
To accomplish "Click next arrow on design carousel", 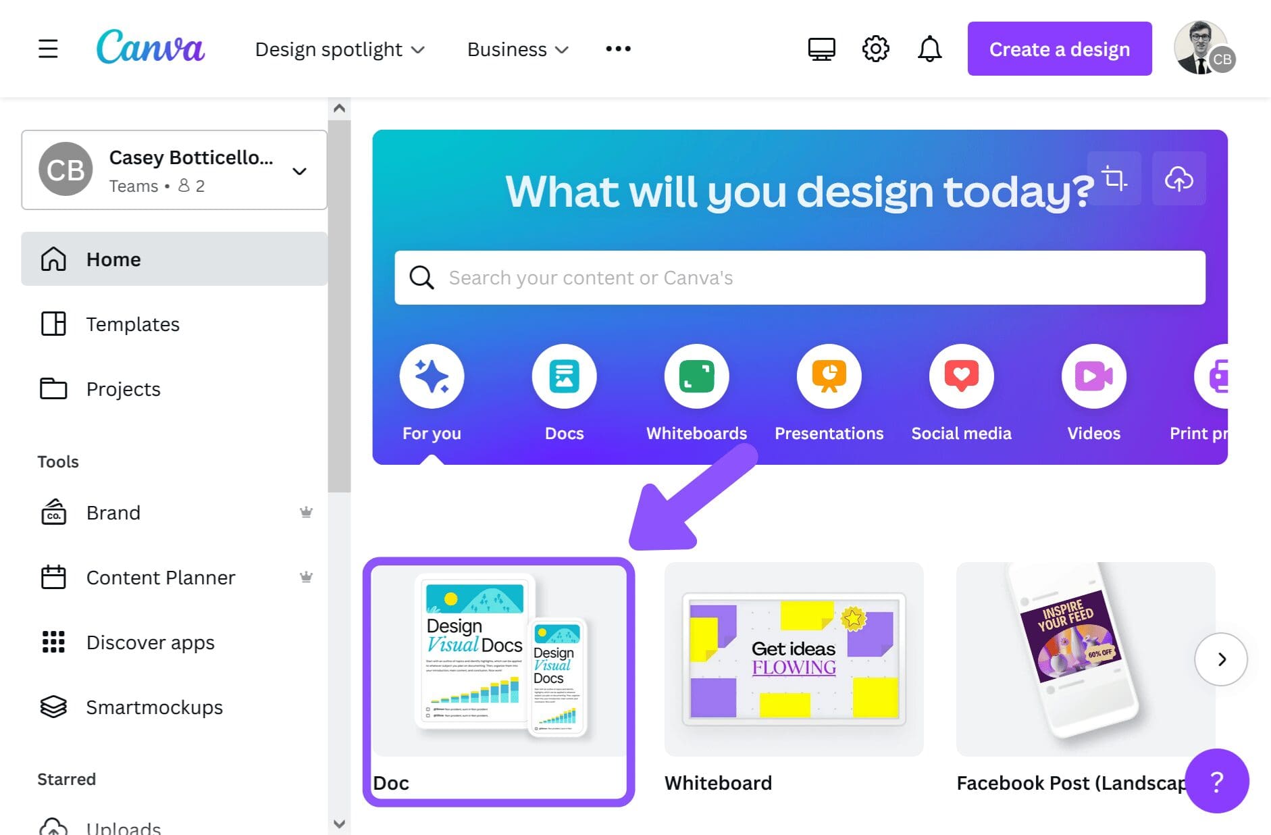I will (1221, 659).
